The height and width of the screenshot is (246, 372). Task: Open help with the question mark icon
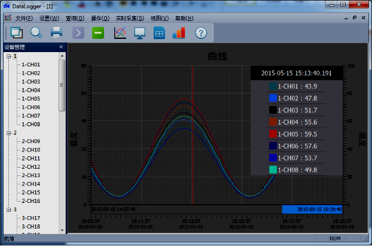pyautogui.click(x=200, y=33)
